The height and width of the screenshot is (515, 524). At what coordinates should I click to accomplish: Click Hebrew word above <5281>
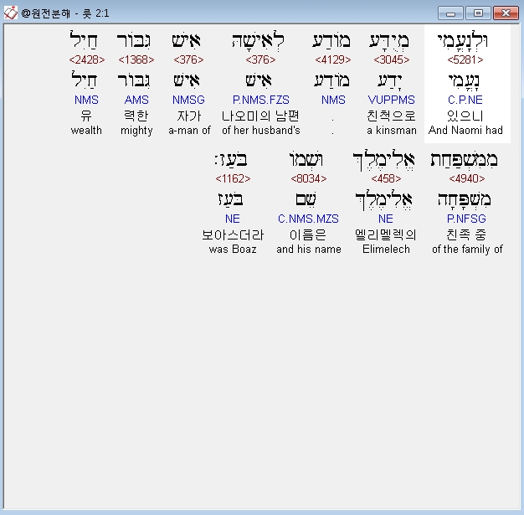[463, 41]
